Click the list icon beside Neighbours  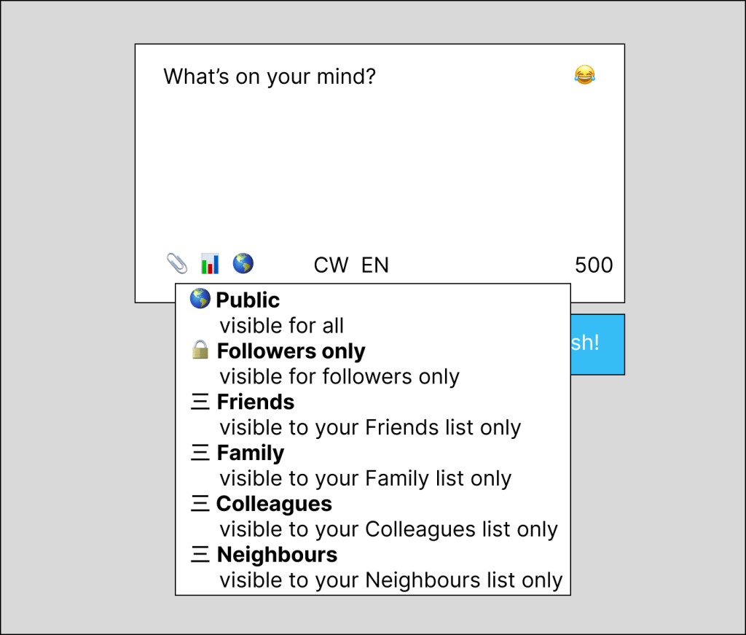coord(200,556)
